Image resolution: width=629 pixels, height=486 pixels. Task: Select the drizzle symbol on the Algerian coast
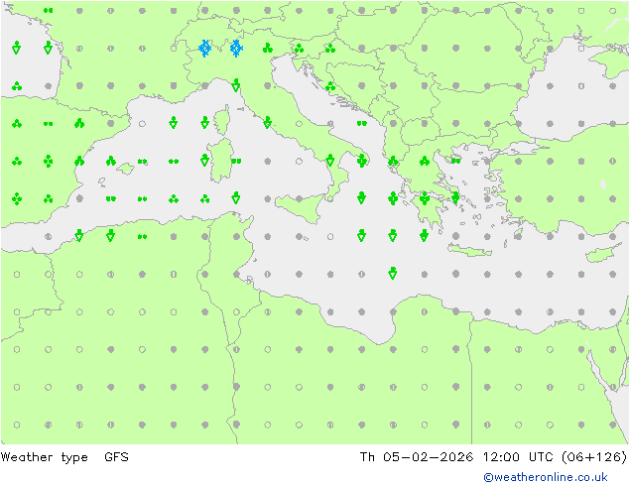tap(143, 237)
